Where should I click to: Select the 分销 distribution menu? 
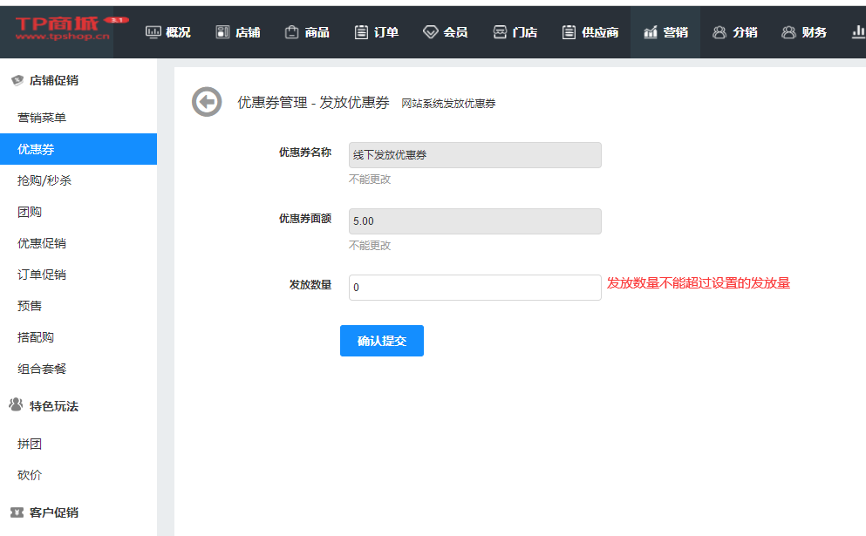tap(734, 32)
